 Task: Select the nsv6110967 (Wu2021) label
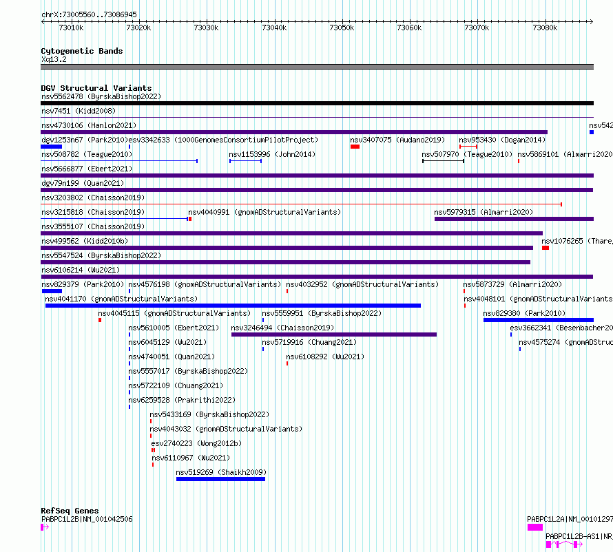tap(191, 458)
